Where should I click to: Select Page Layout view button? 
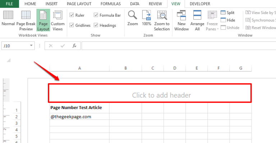(x=43, y=20)
